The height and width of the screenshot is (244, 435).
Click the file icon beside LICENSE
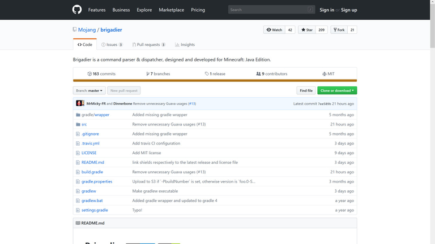coord(78,153)
